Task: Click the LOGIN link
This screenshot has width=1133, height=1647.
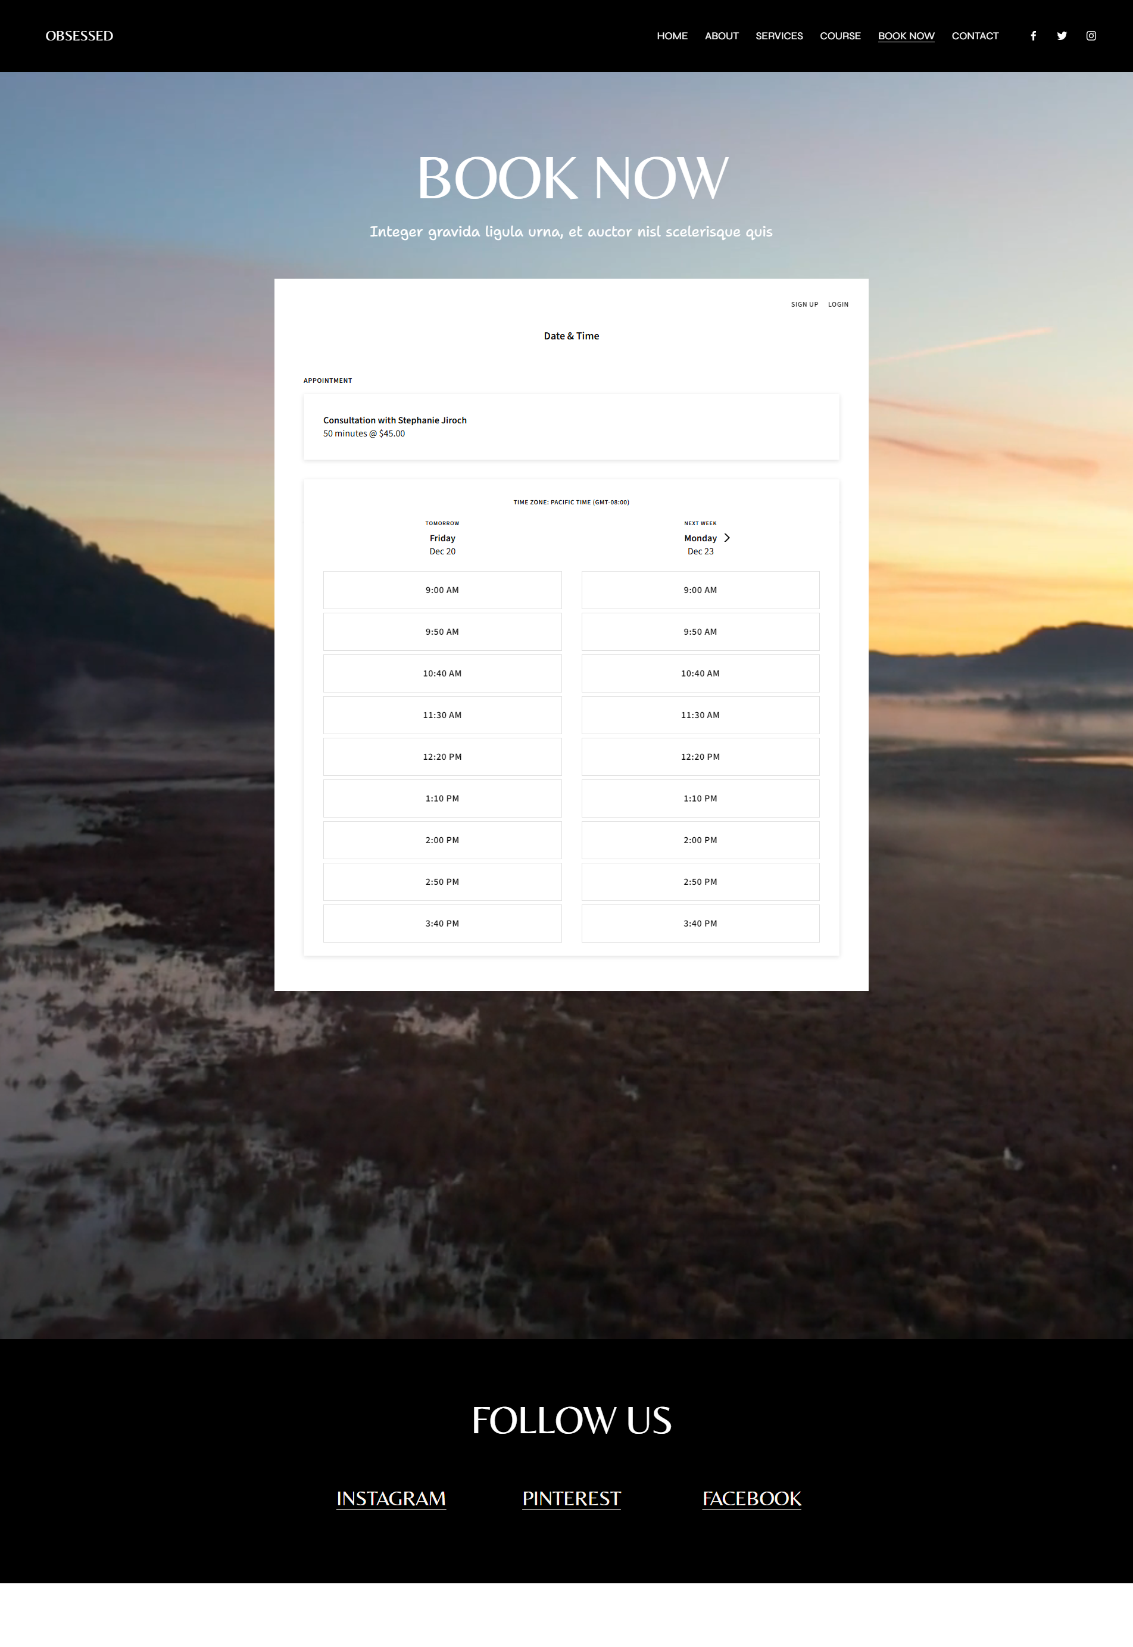Action: [x=838, y=304]
